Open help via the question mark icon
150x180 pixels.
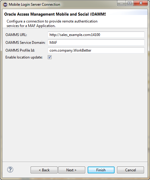pos(10,169)
